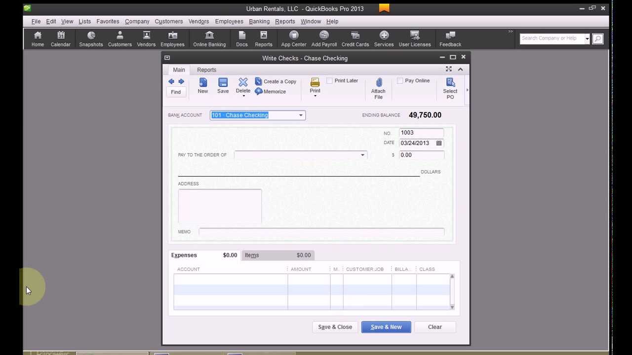632x355 pixels.
Task: Open the Home icon in the icon bar
Action: pyautogui.click(x=38, y=39)
